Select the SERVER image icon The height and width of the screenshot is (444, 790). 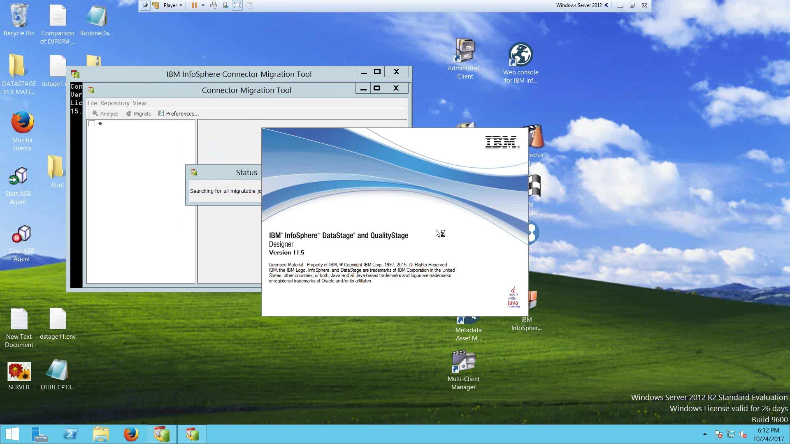pos(19,376)
